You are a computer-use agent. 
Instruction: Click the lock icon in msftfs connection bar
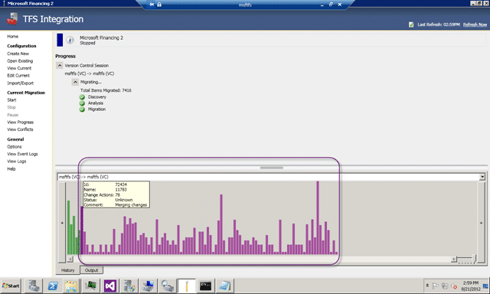pos(159,5)
